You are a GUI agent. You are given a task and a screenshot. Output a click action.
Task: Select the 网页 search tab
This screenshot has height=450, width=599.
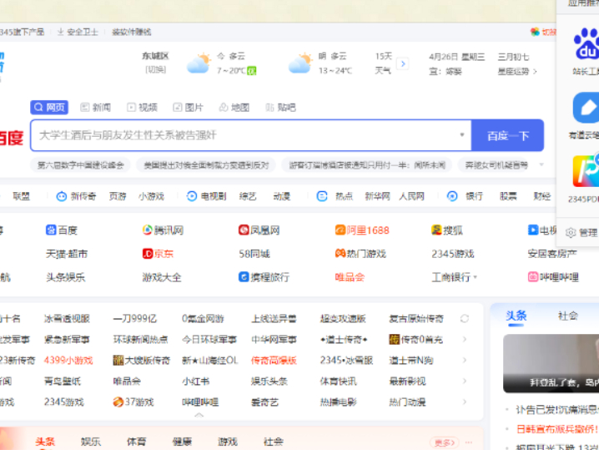tap(49, 108)
